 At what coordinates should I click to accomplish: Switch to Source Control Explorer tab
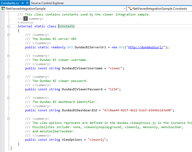click(x=47, y=3)
